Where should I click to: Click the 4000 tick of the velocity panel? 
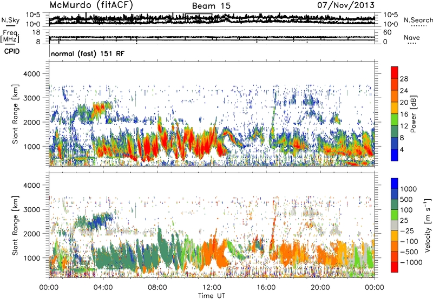(x=31, y=185)
